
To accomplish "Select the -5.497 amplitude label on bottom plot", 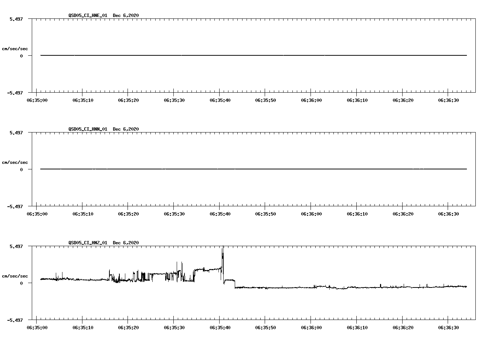I will tap(14, 321).
